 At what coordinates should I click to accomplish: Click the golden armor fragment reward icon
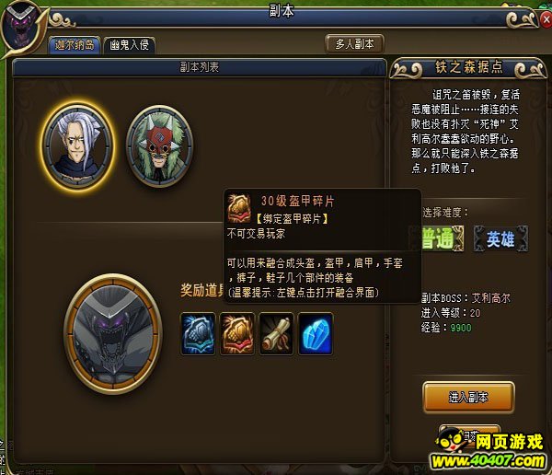point(237,333)
